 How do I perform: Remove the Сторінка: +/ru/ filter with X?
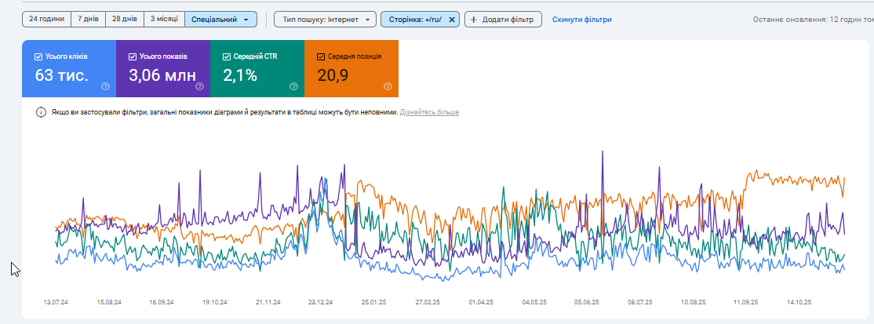click(x=451, y=20)
